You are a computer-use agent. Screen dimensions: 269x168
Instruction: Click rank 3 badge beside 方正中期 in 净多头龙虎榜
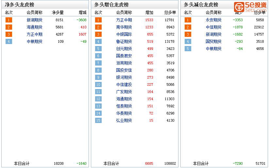tap(9, 35)
